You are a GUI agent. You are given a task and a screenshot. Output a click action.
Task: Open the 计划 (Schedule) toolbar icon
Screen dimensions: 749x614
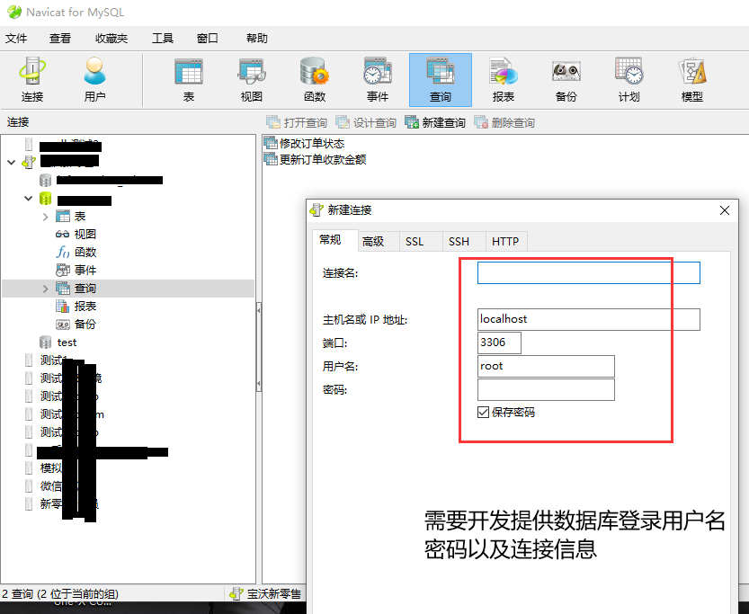click(x=629, y=80)
